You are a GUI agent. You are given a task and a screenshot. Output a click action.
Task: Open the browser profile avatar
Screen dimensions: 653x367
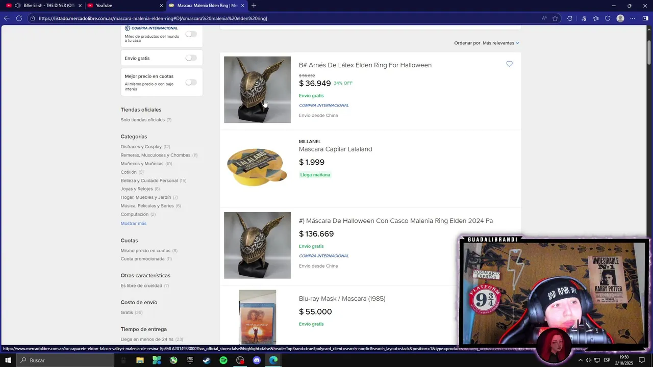[x=620, y=18]
